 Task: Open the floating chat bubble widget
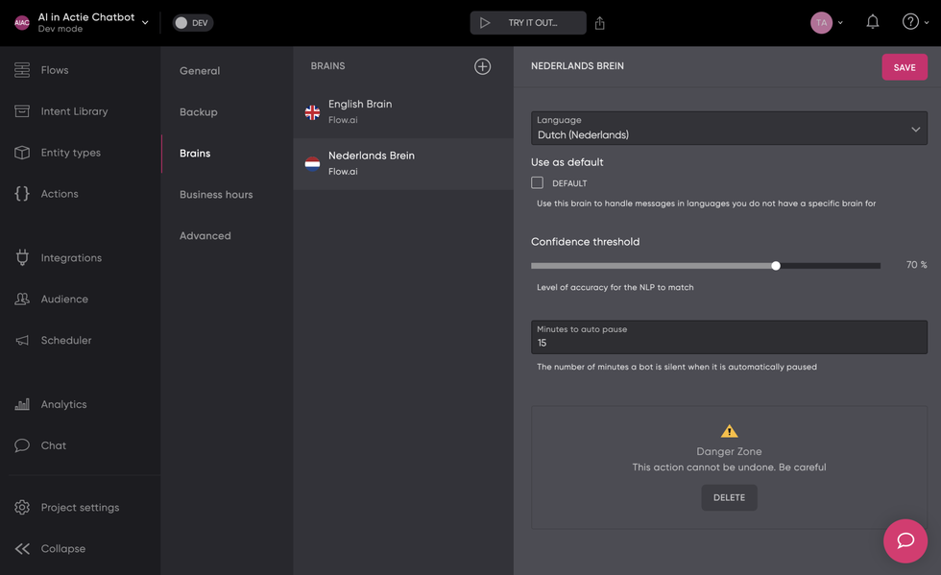click(x=905, y=540)
